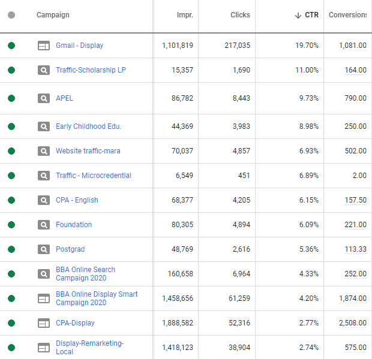Sort by the CTR column arrow
The width and height of the screenshot is (372, 359).
coord(298,16)
